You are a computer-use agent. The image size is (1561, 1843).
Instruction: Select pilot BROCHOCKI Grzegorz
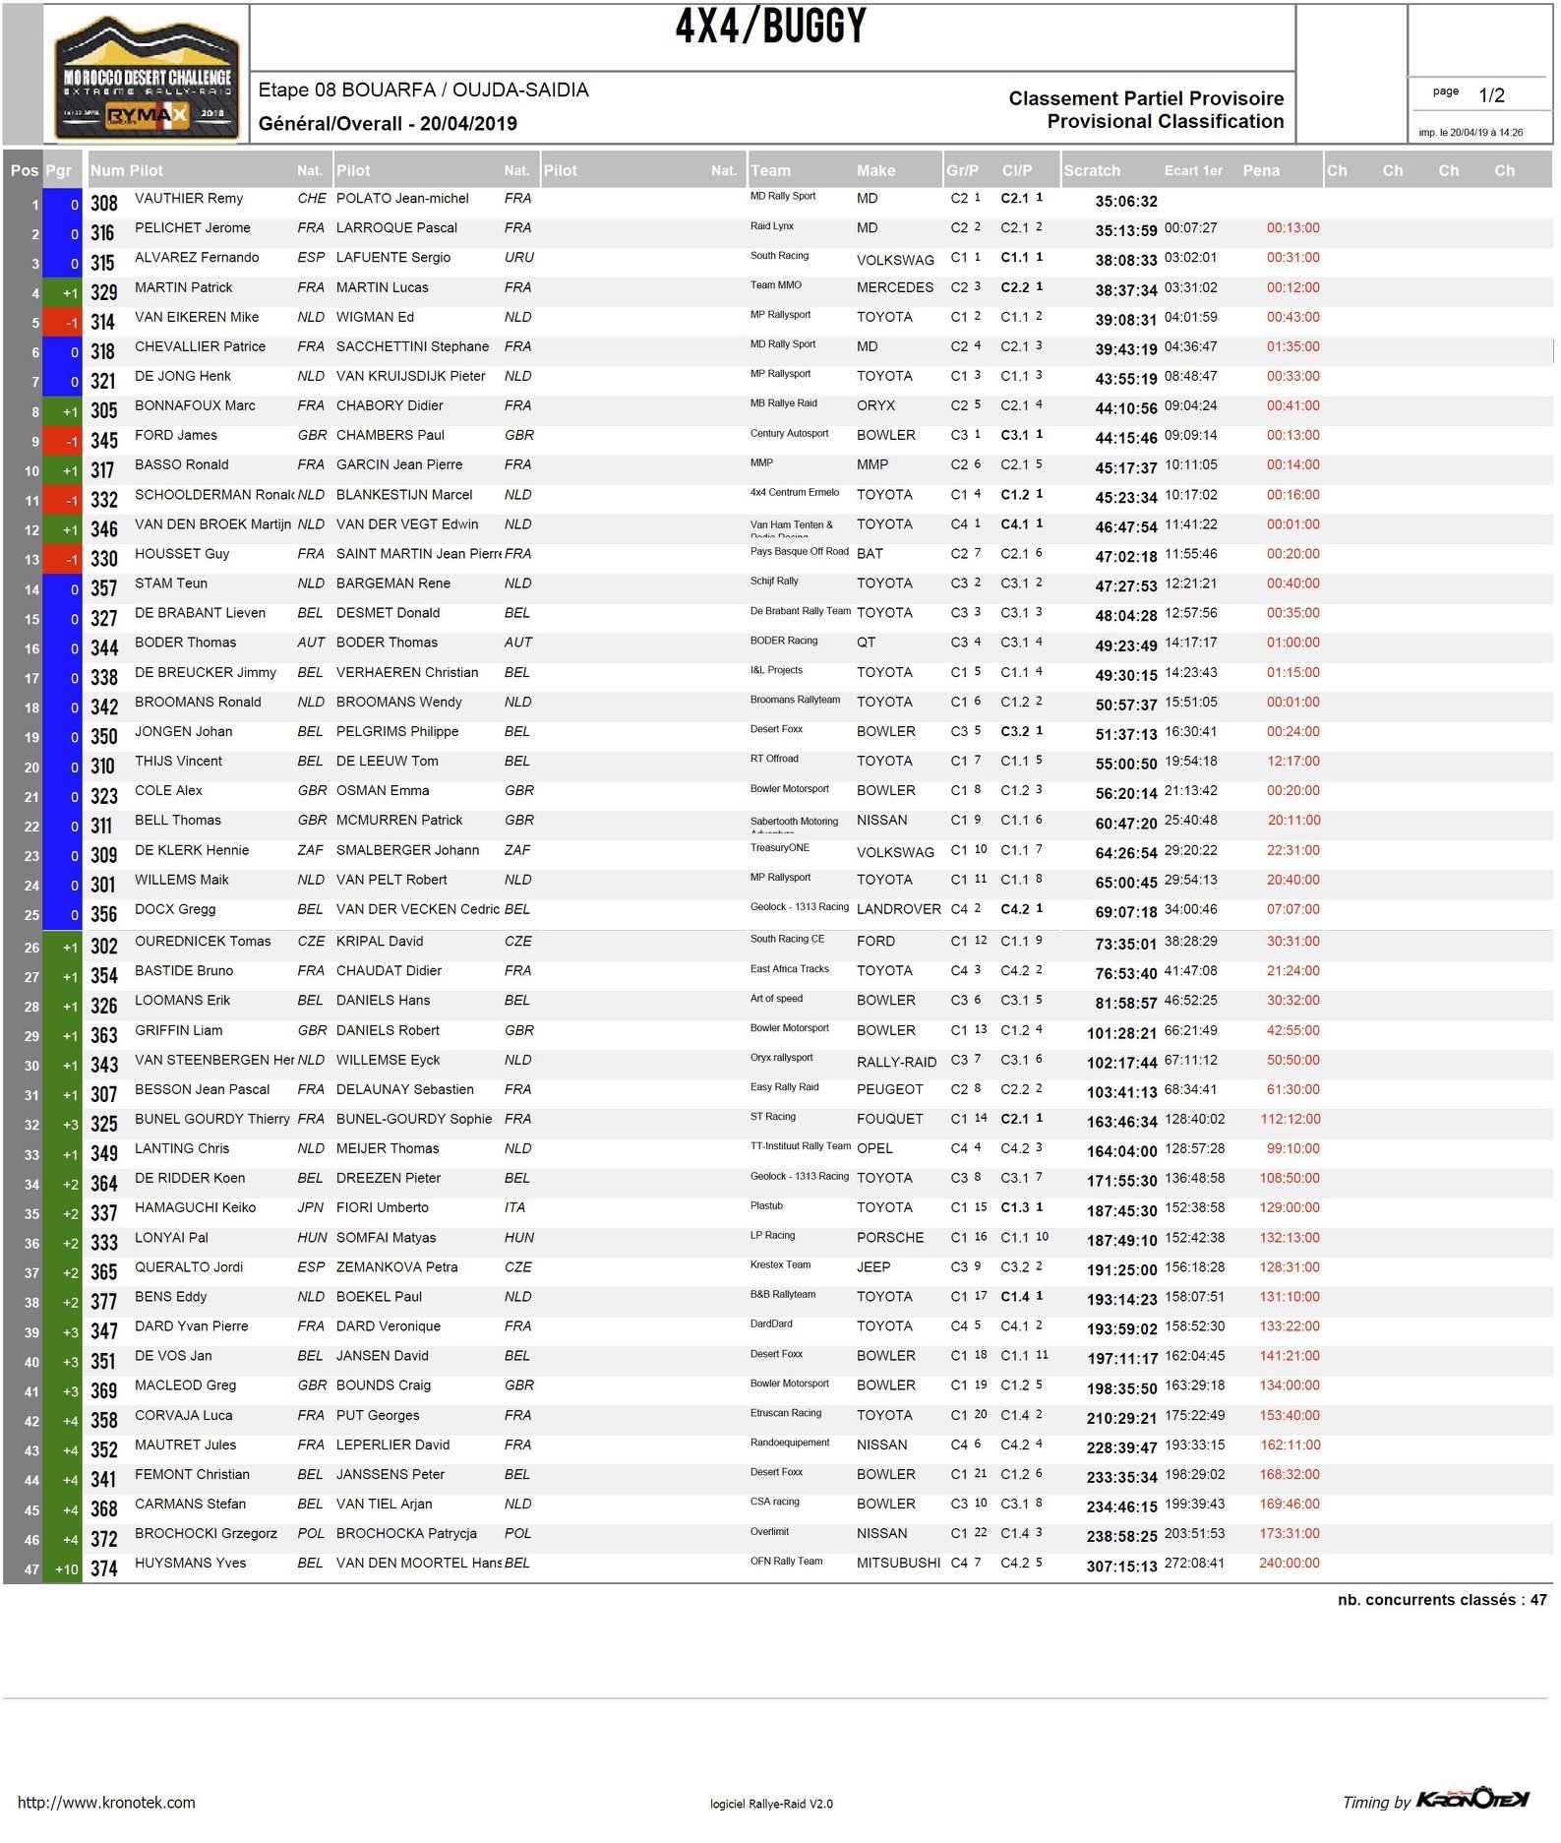point(206,1533)
